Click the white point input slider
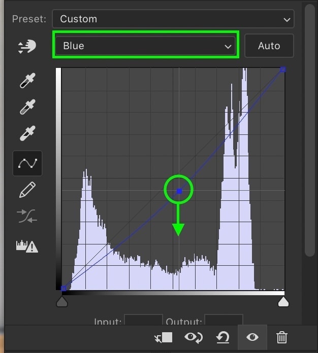318x353 pixels. [283, 302]
